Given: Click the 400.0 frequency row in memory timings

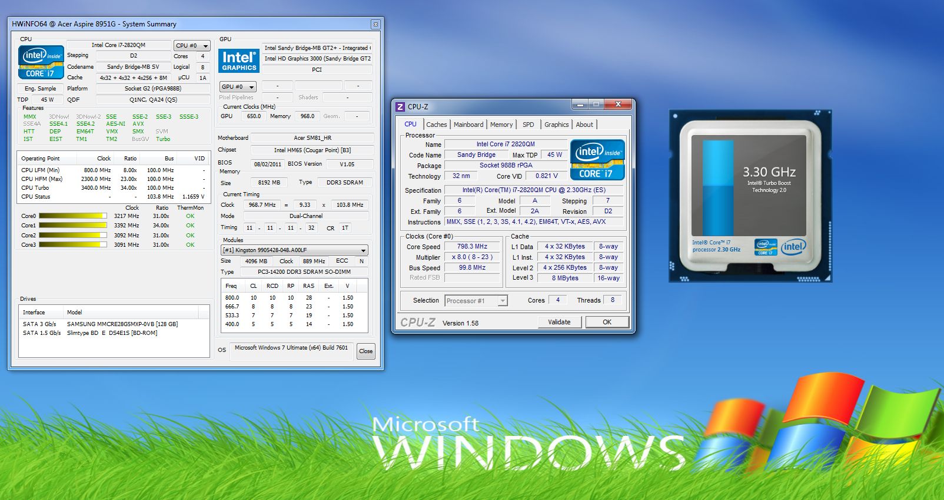Looking at the screenshot, I should [294, 324].
